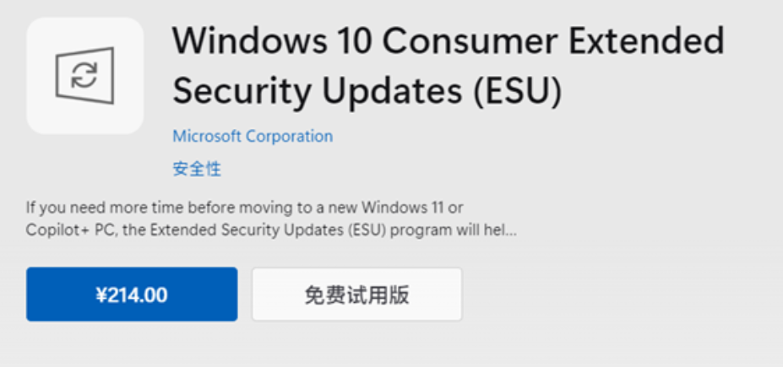Screen dimensions: 783x367
Task: Click the Windows 10 Consumer Extended title line
Action: 448,41
